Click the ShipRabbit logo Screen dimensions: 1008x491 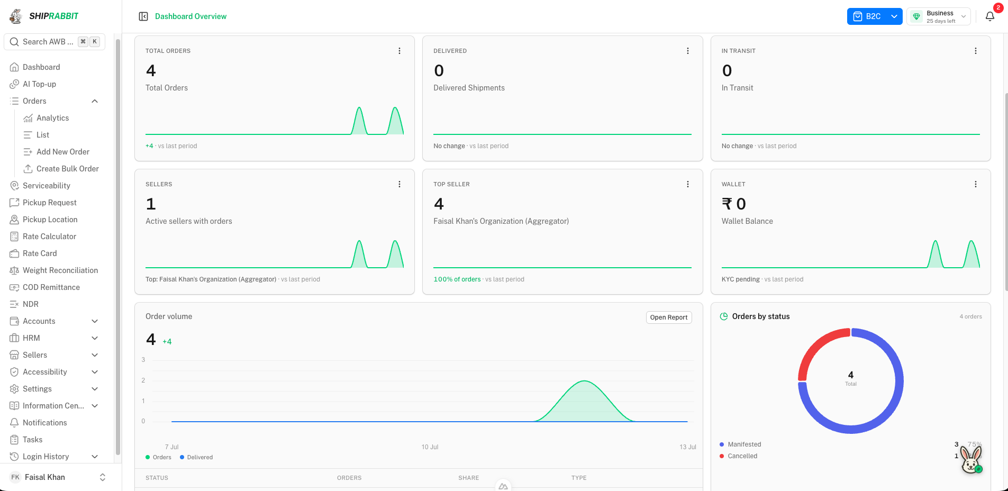[44, 16]
